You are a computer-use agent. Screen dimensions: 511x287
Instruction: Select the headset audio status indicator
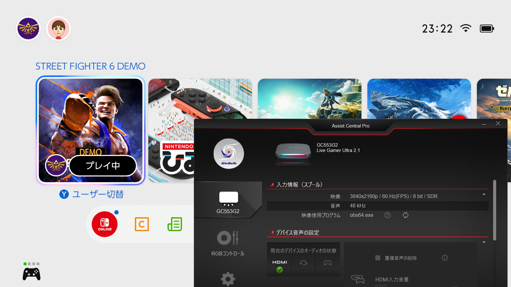(303, 265)
